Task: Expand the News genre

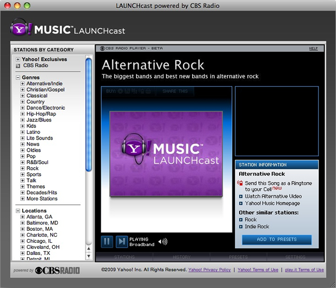Action: pyautogui.click(x=23, y=144)
